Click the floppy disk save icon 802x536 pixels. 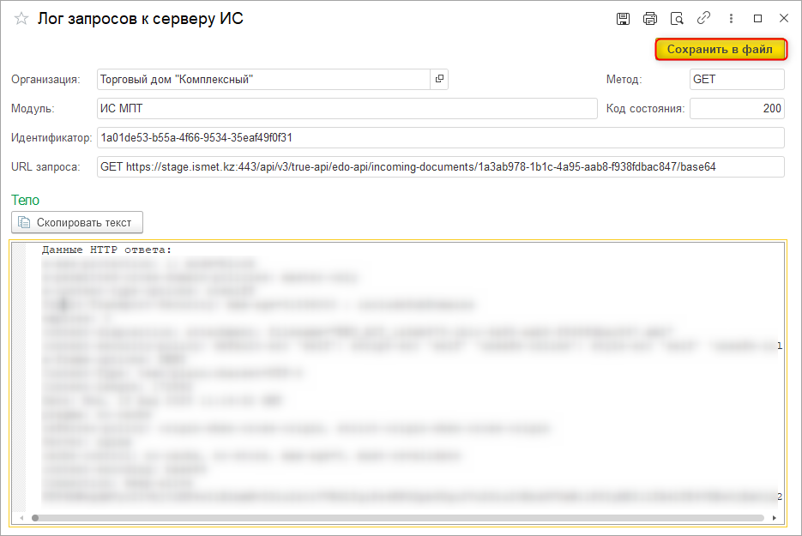click(624, 19)
